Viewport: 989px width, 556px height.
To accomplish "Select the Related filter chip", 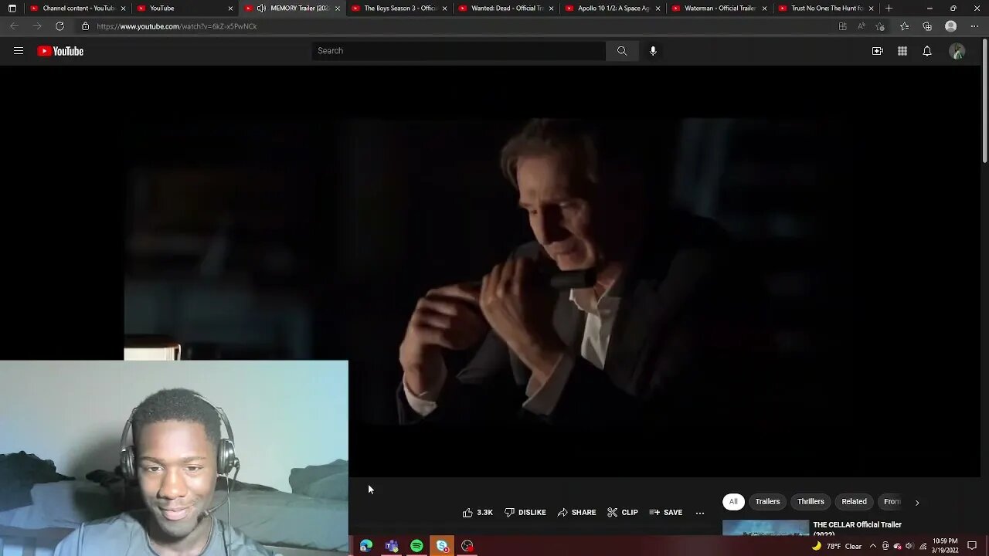I will pos(854,502).
